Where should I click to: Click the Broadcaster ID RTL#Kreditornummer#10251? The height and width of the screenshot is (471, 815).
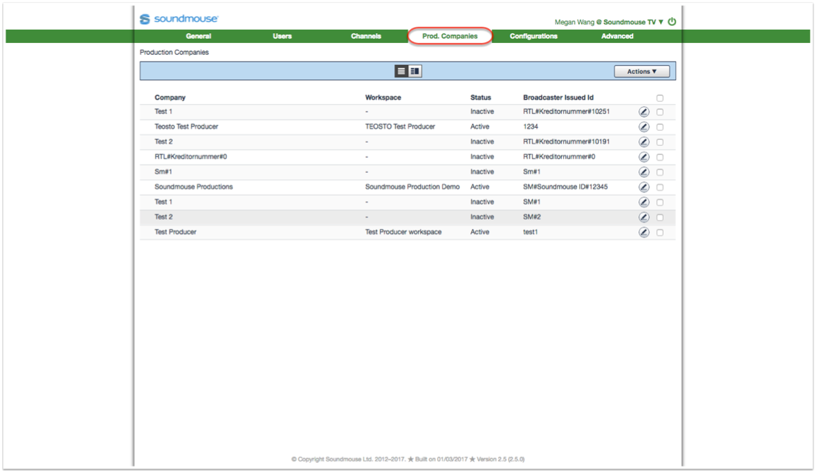566,111
